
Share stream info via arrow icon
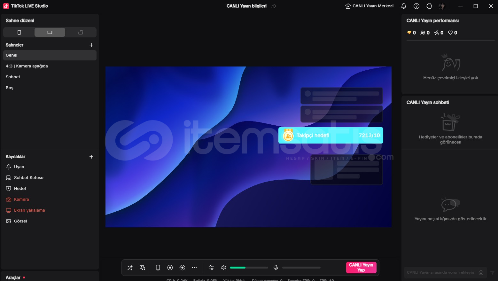click(x=274, y=6)
